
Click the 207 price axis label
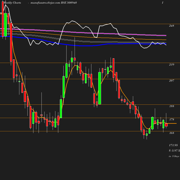(x=171, y=81)
